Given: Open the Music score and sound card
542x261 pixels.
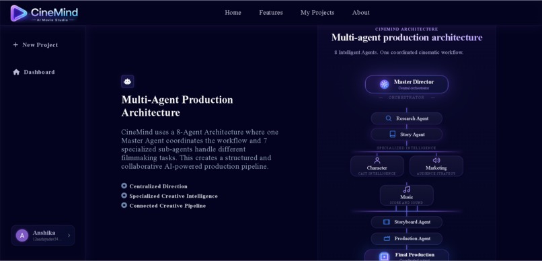Looking at the screenshot, I should (x=406, y=195).
